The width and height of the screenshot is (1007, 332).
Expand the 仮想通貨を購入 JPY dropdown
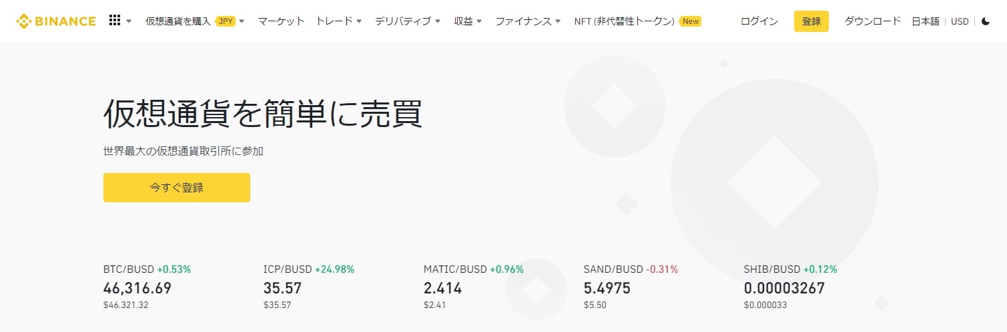pyautogui.click(x=195, y=21)
